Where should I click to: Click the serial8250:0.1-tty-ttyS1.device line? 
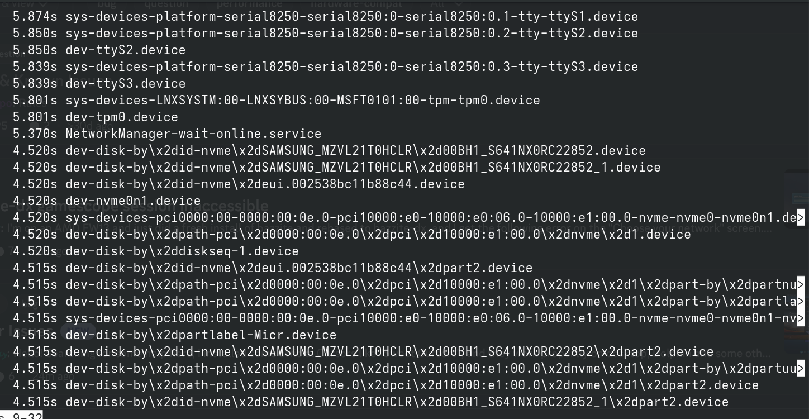326,17
